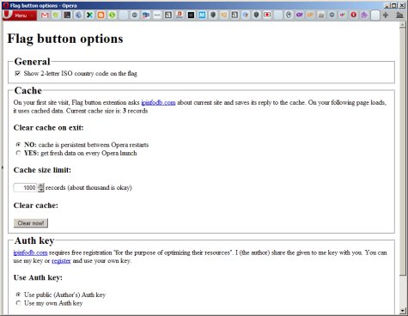Switch to the red Opera O tab

click(x=353, y=15)
